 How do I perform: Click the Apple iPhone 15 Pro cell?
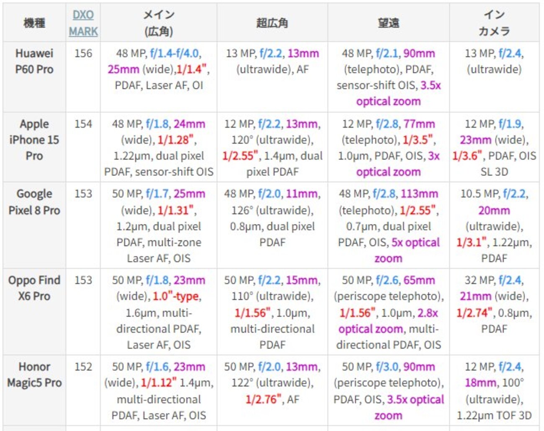[x=34, y=139]
